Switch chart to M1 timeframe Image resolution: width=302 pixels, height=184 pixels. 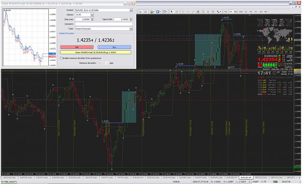click(x=226, y=12)
